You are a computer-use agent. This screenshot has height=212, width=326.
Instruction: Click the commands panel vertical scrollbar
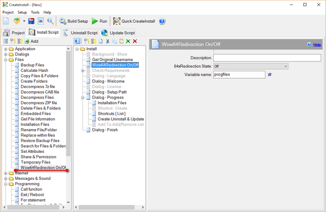pyautogui.click(x=68, y=103)
